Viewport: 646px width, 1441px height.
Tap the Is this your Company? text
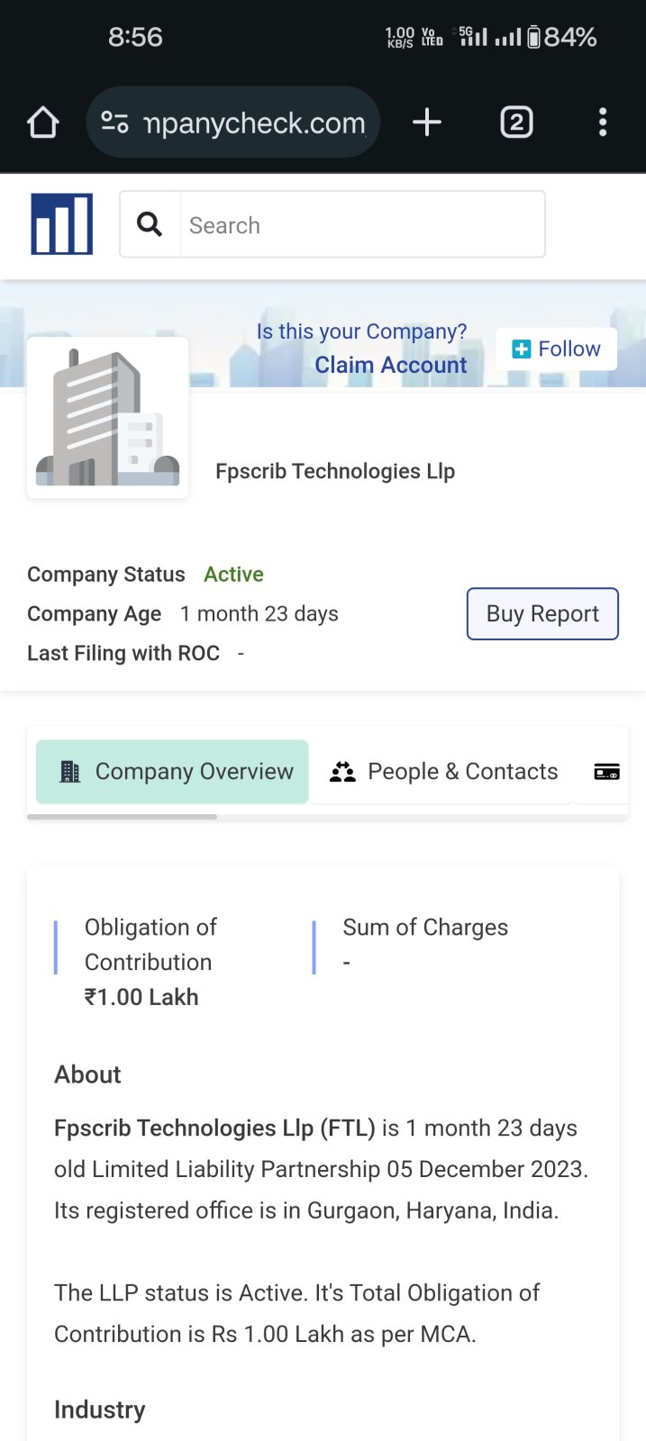point(361,331)
